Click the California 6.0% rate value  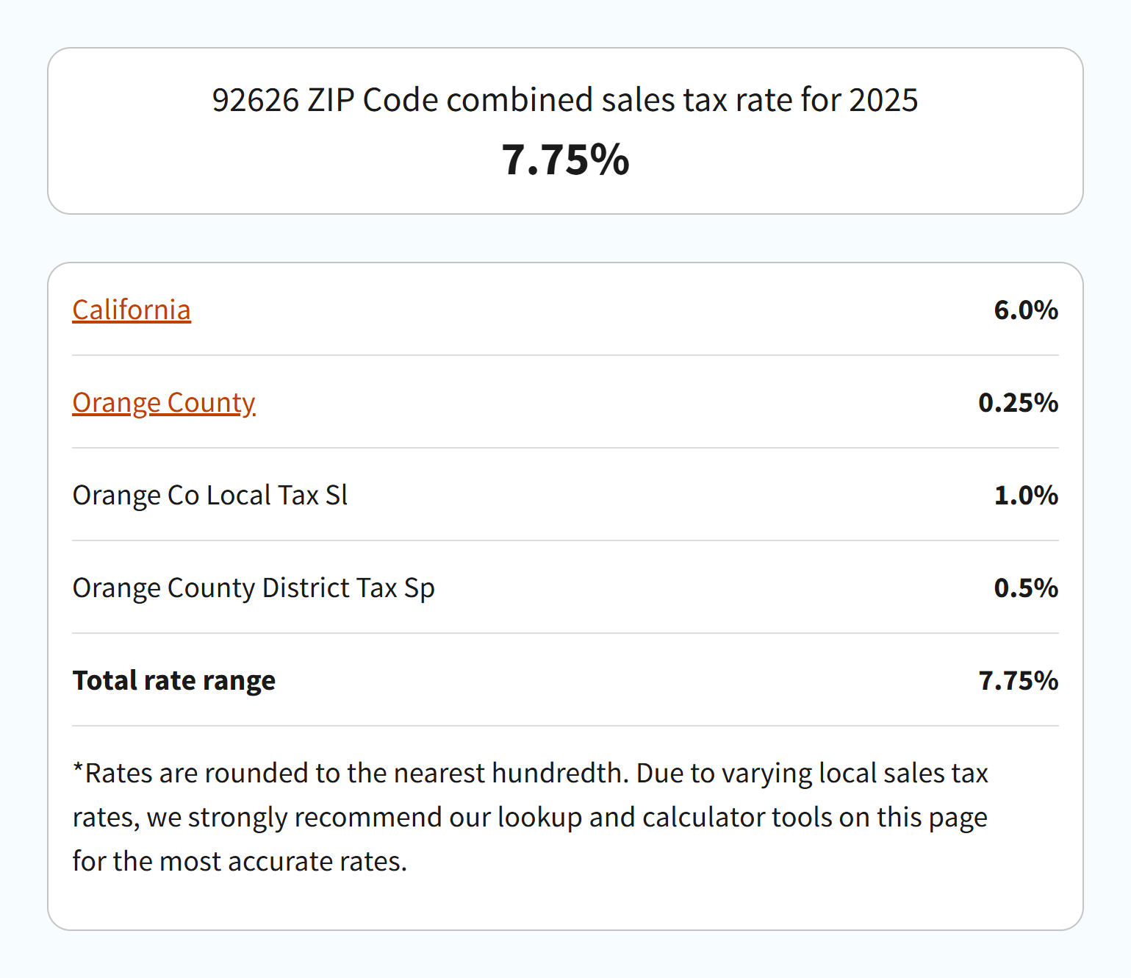coord(1026,310)
